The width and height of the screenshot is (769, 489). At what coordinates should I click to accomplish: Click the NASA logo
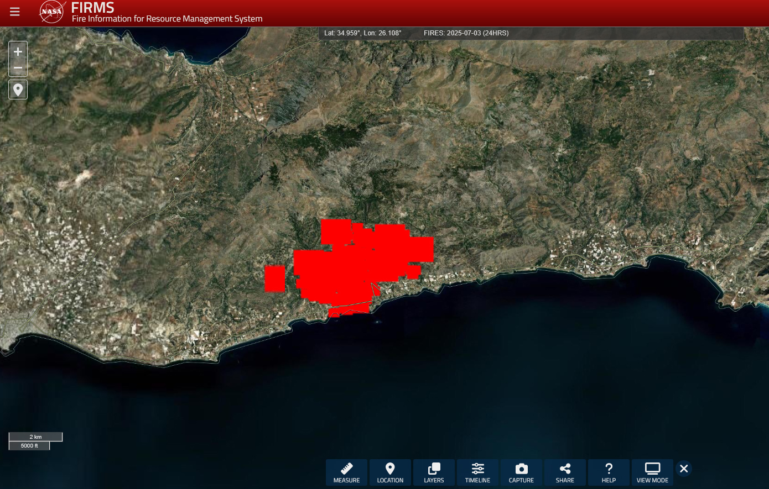[52, 12]
